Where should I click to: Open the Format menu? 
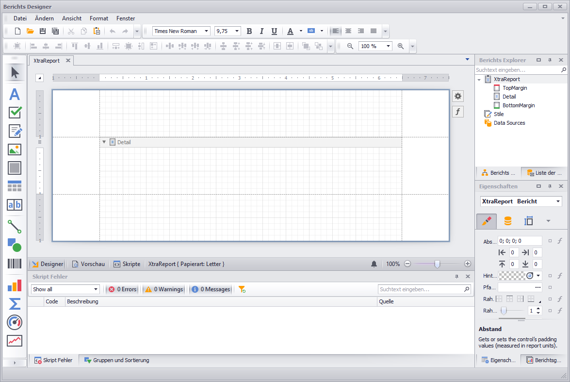[98, 18]
